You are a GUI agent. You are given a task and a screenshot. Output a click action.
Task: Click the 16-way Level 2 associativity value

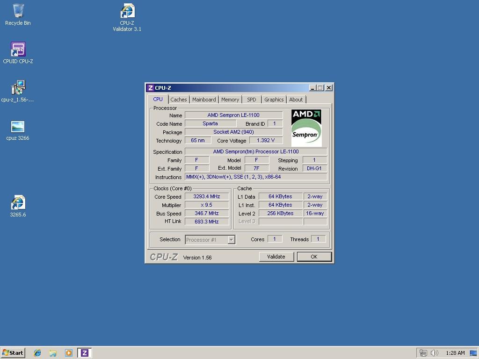[x=315, y=213]
